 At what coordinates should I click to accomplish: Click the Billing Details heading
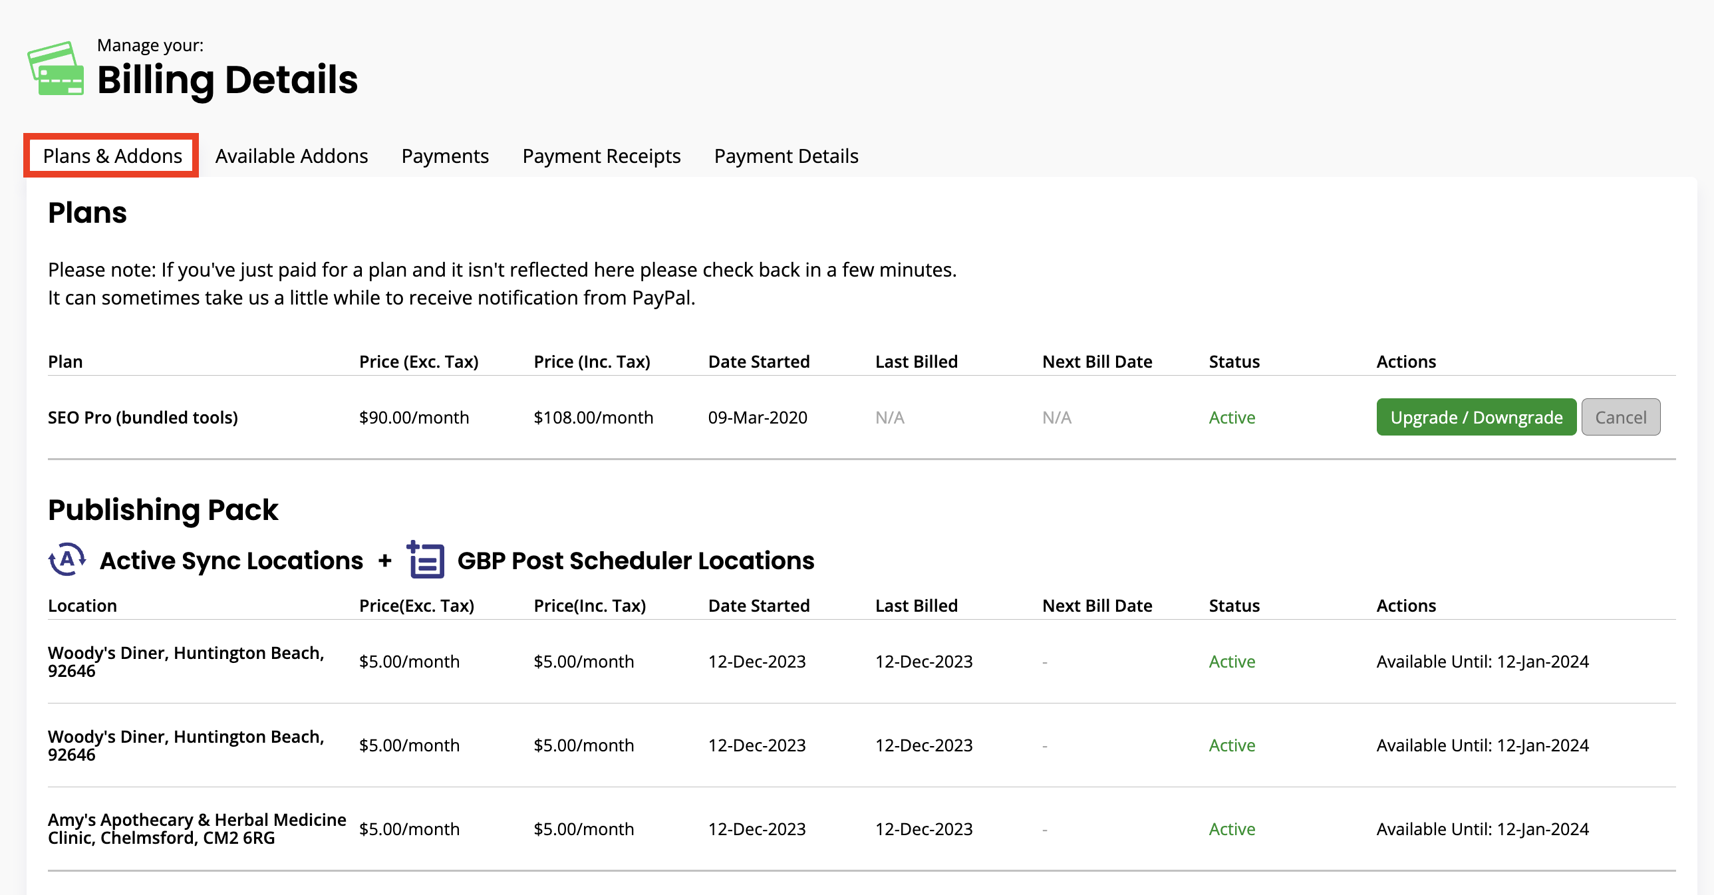(227, 80)
